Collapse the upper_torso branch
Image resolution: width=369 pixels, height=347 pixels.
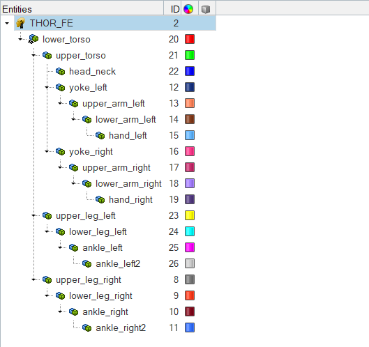click(x=33, y=55)
